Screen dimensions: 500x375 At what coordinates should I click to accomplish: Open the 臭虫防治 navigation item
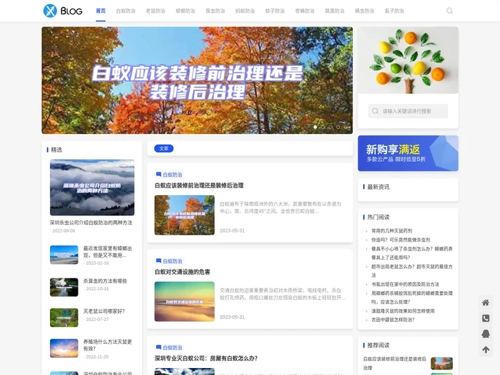[x=215, y=11]
